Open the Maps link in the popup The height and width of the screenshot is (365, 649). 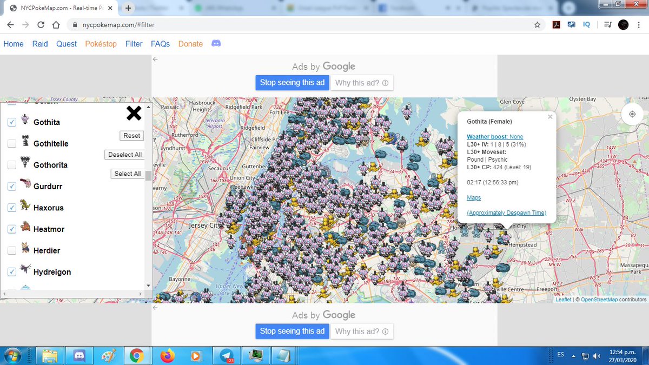click(474, 197)
